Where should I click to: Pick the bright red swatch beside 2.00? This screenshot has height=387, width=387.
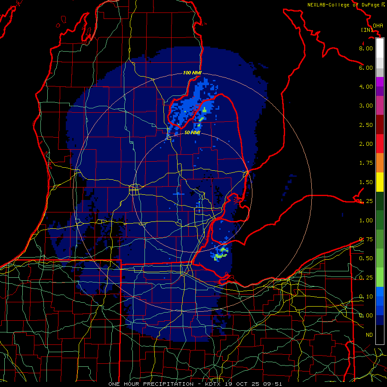380,144
